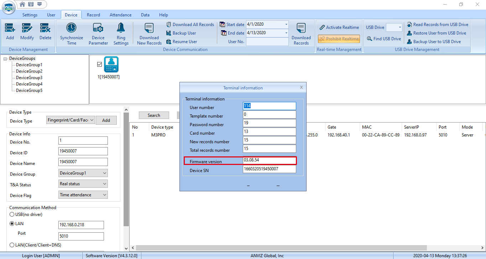Screen dimensions: 486x259
Task: Click the Search button
Action: [x=154, y=115]
